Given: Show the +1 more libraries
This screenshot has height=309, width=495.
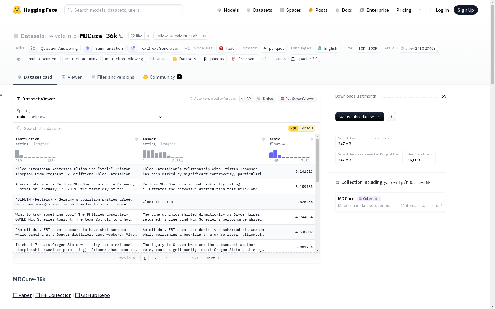Looking at the screenshot, I should coord(264,59).
